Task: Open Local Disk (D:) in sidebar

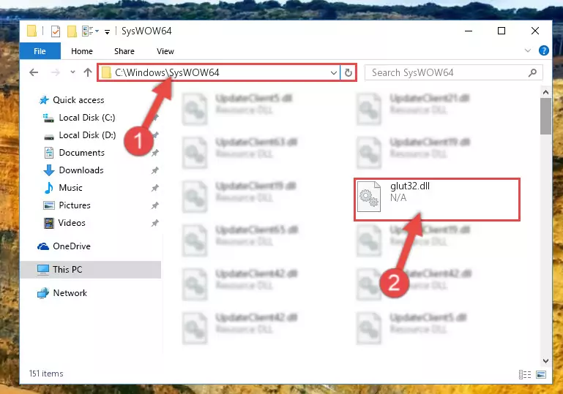Action: point(87,135)
